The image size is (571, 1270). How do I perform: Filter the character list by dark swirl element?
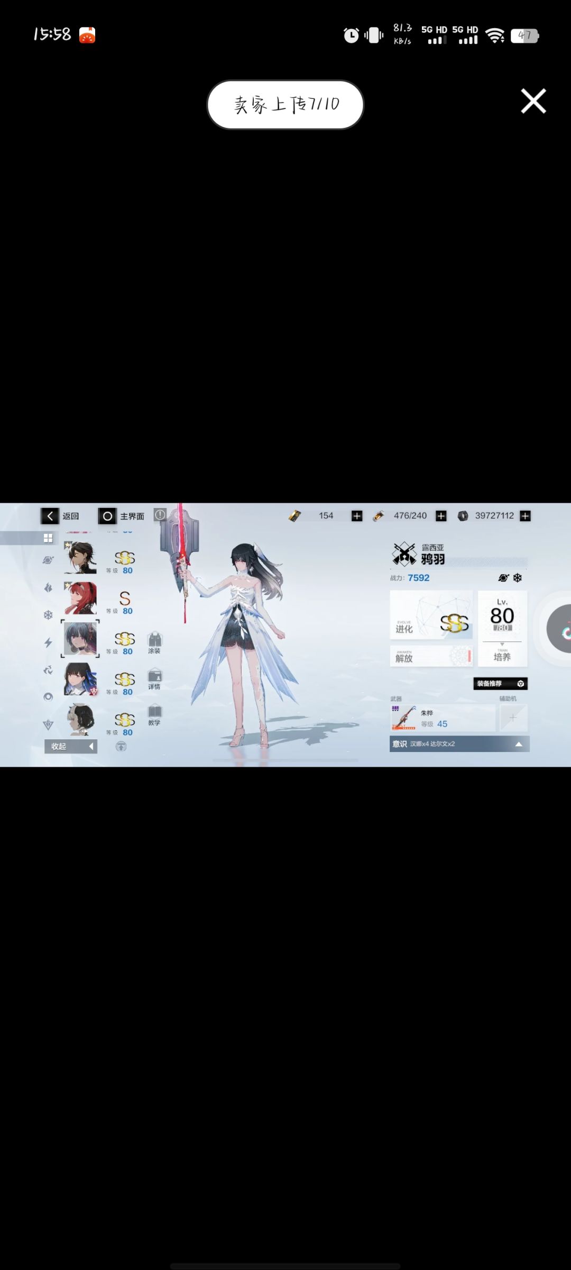(x=48, y=670)
